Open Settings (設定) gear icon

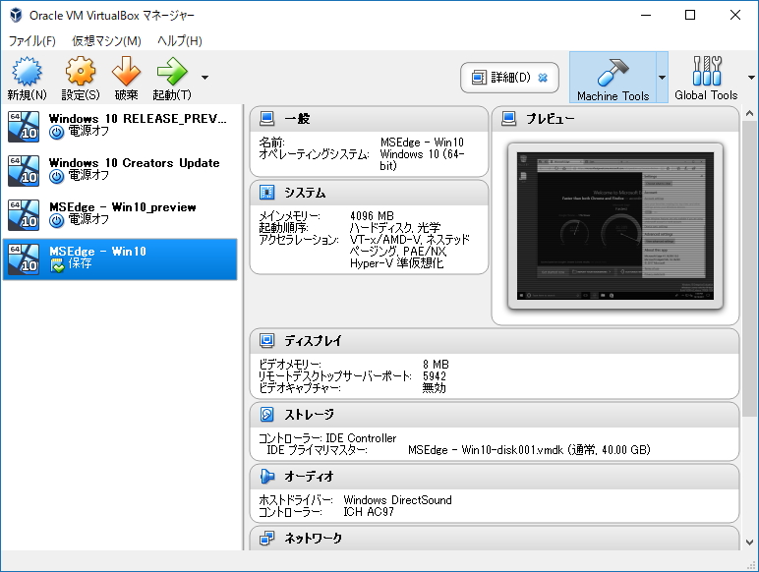[x=81, y=72]
